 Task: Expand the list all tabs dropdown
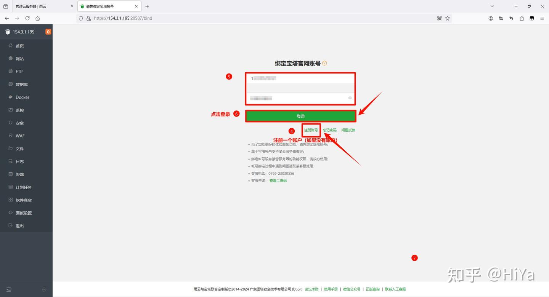coord(492,6)
